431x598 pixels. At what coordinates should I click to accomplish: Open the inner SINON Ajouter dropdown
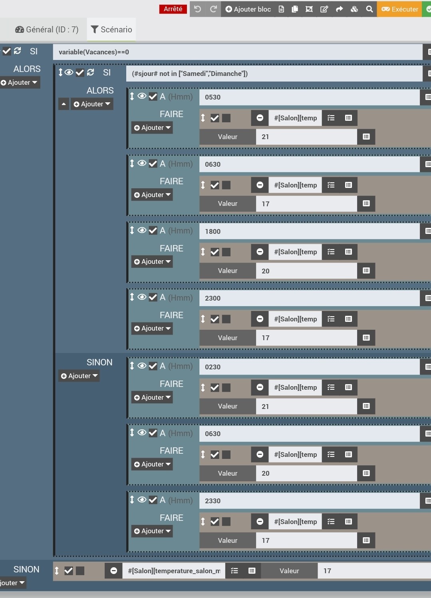[x=79, y=376]
